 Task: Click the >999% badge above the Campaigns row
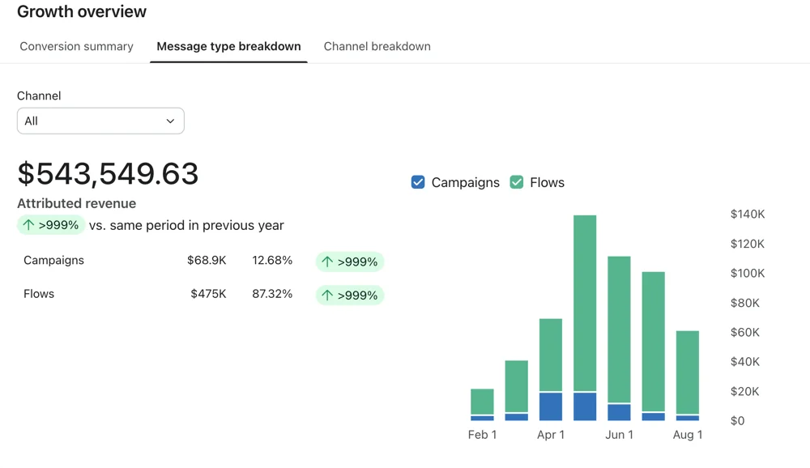(x=51, y=225)
